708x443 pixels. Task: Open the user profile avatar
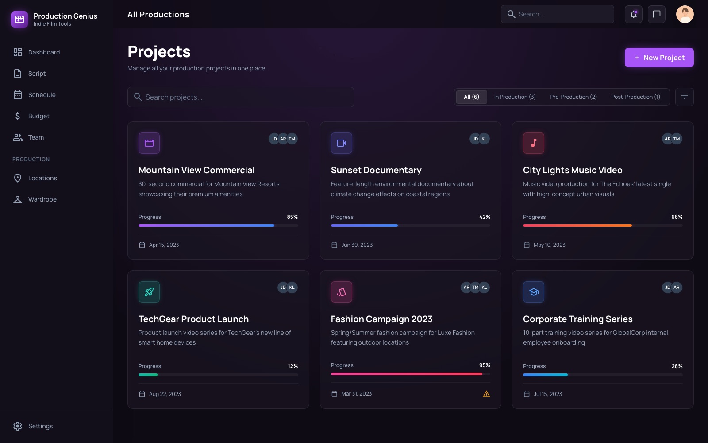685,14
